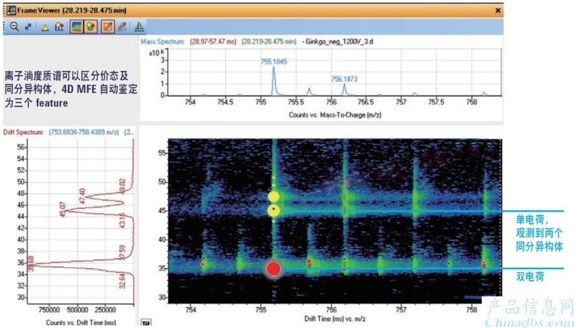Click the 37.59 drift spectrum label
The height and width of the screenshot is (328, 582).
122,252
